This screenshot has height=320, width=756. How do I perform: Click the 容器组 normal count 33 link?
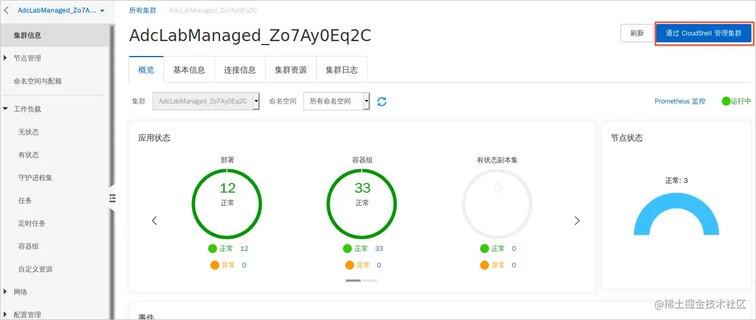(379, 249)
